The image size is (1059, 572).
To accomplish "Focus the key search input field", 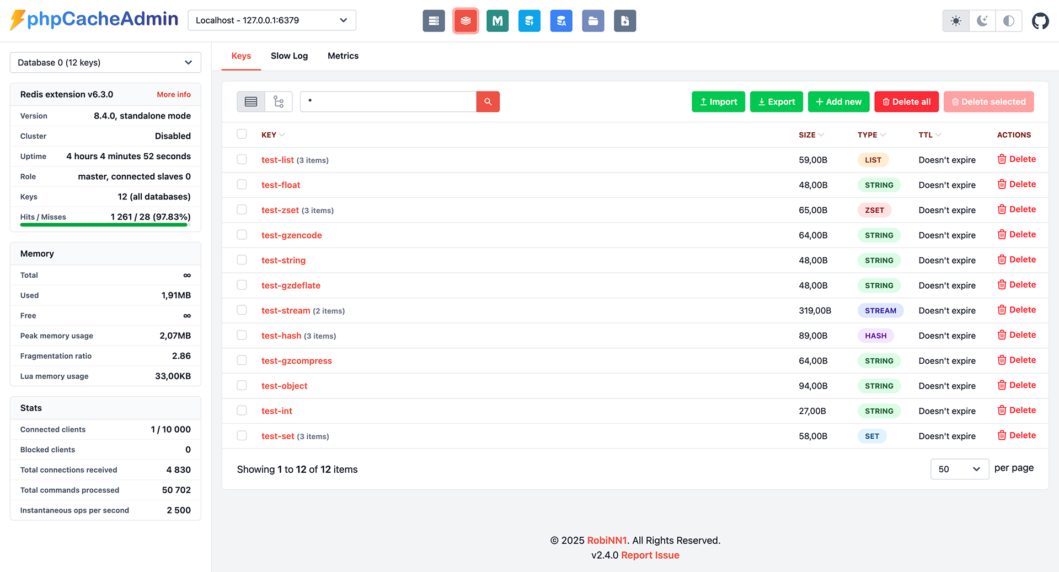I will (x=388, y=102).
